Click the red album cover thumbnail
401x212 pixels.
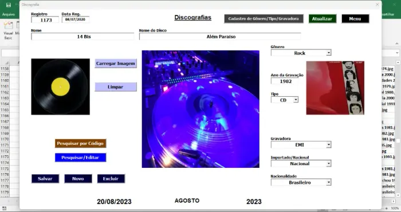(335, 88)
